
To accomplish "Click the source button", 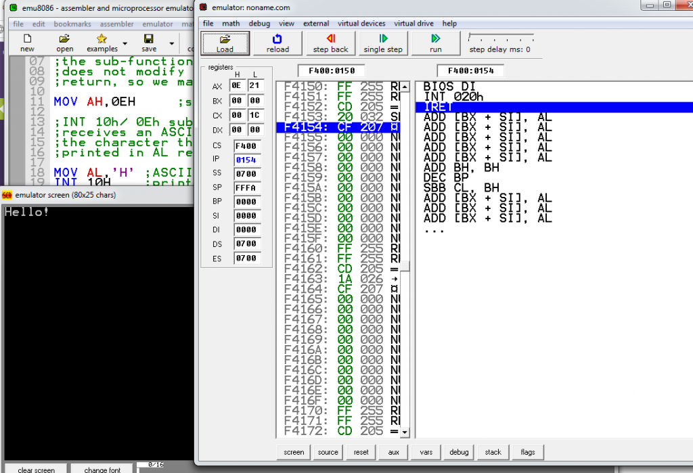I will 328,452.
